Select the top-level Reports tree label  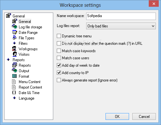19,60
